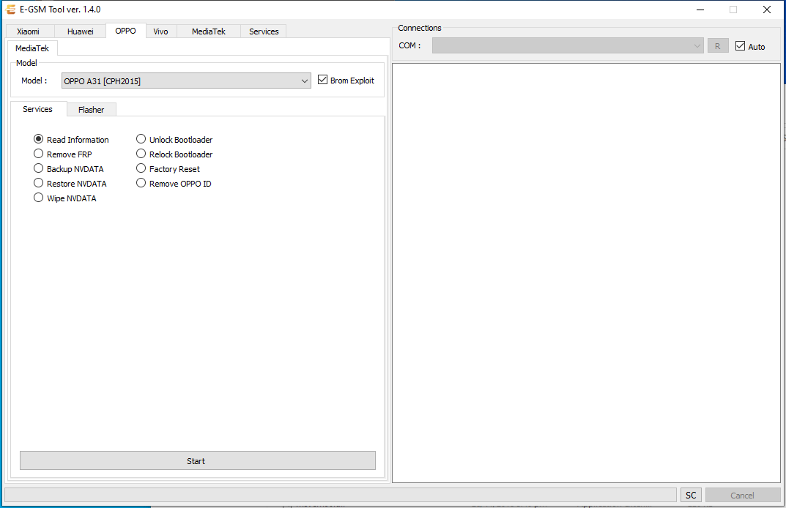Viewport: 786px width, 508px height.
Task: Click the SC button near status bar
Action: (x=690, y=495)
